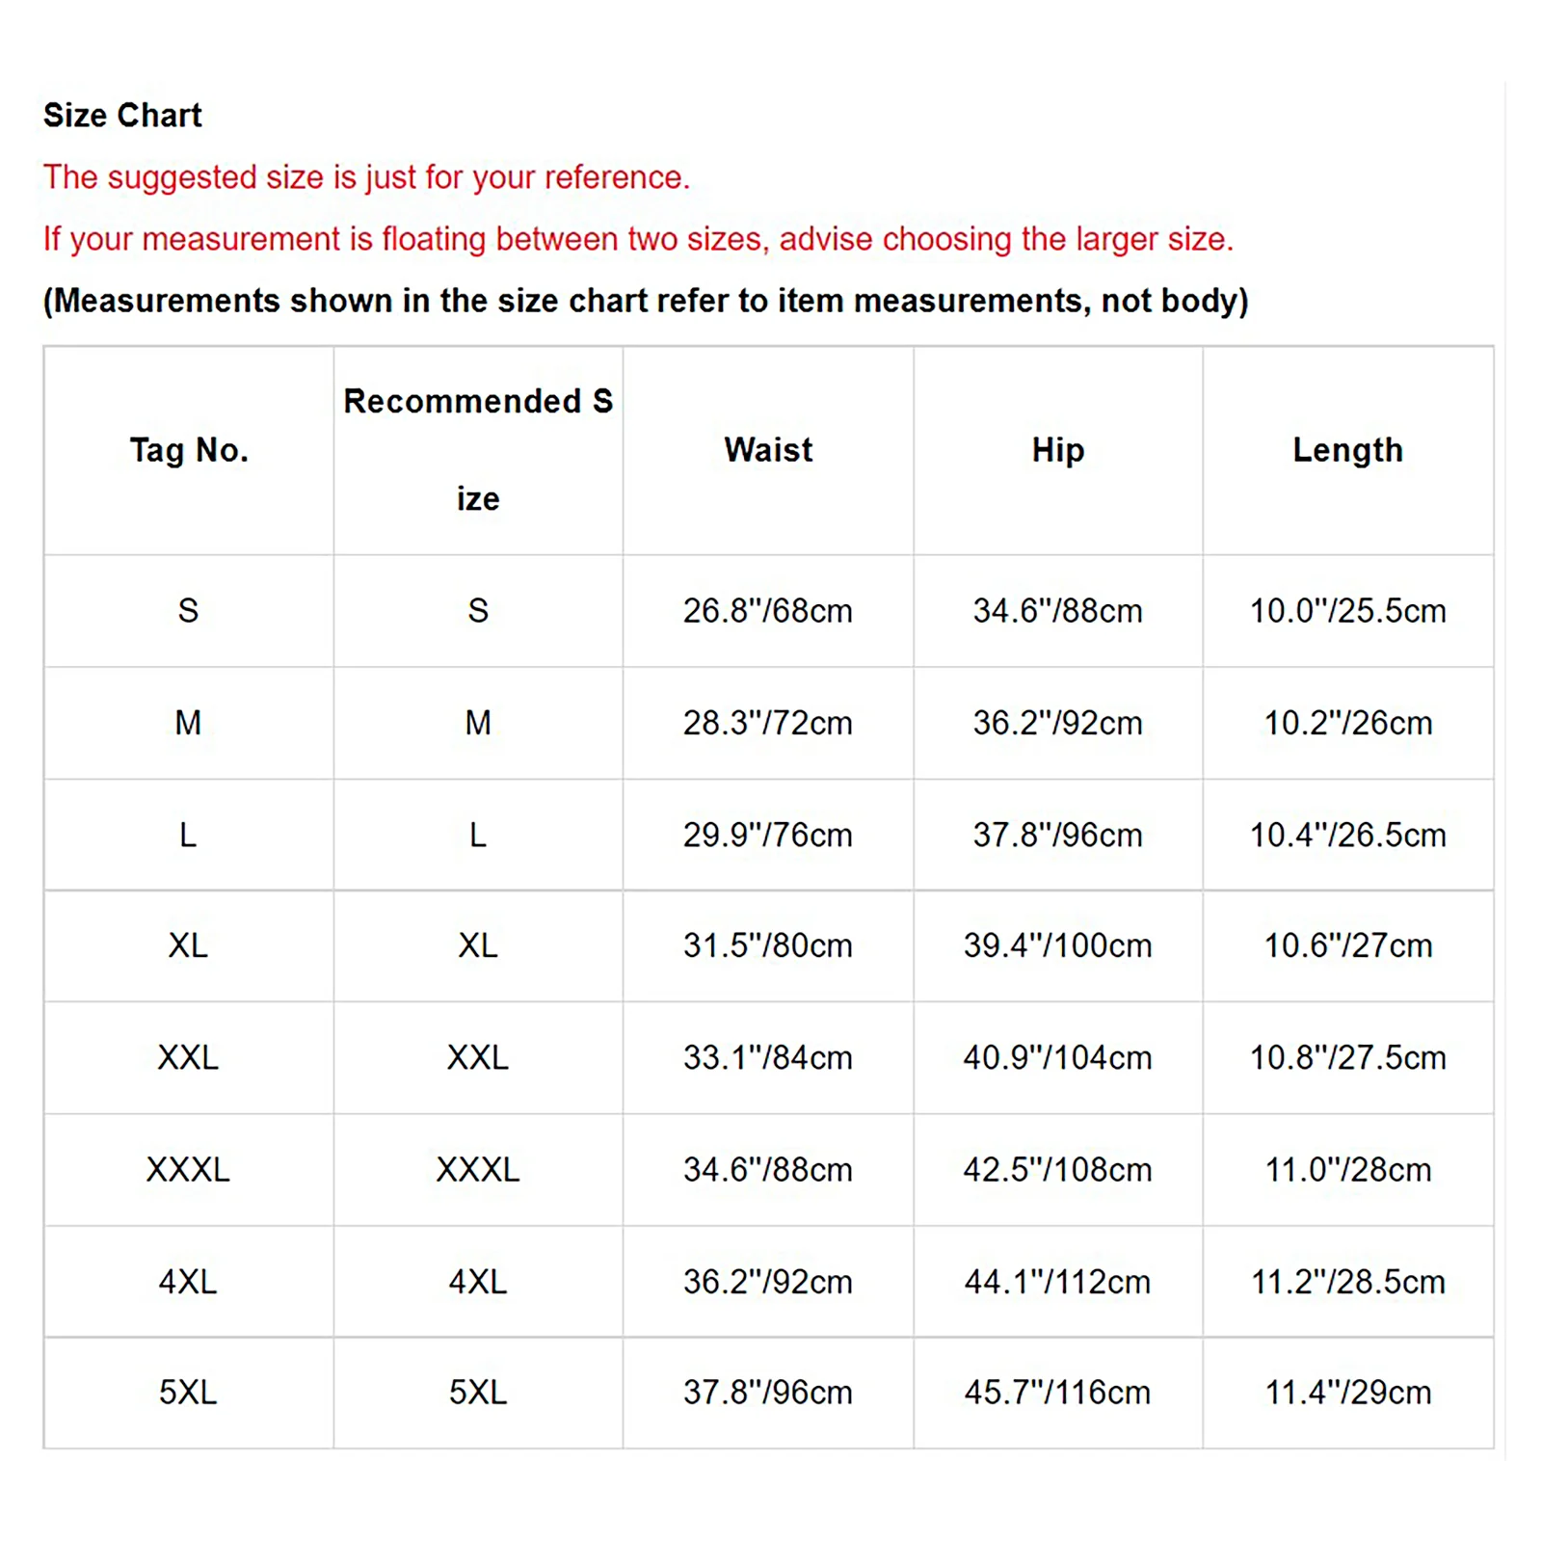Select hip value 34.6"/88cm in S row
Image resolution: width=1542 pixels, height=1542 pixels.
click(x=1058, y=611)
